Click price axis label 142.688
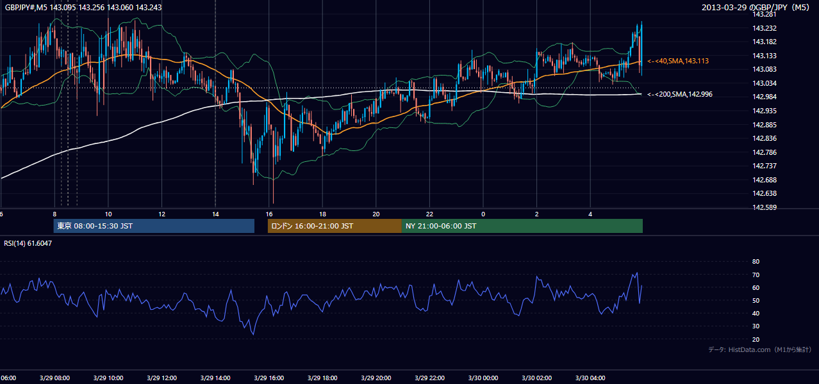The image size is (819, 384). (764, 180)
